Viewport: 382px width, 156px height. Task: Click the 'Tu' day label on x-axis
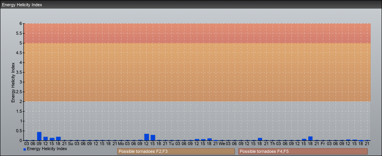171,144
